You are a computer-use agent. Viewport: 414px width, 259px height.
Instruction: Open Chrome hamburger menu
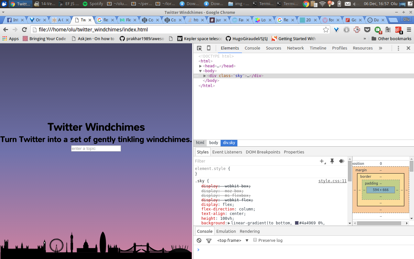click(409, 30)
